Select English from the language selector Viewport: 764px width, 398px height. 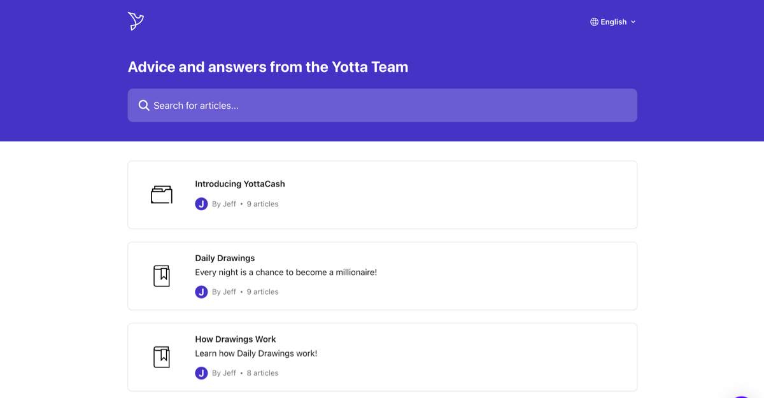pyautogui.click(x=613, y=21)
